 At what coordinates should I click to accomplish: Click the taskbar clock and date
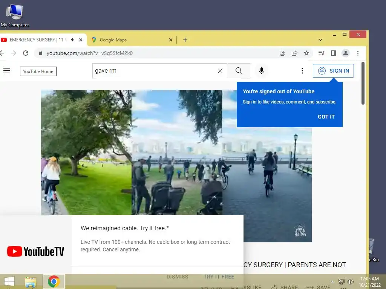click(x=369, y=281)
